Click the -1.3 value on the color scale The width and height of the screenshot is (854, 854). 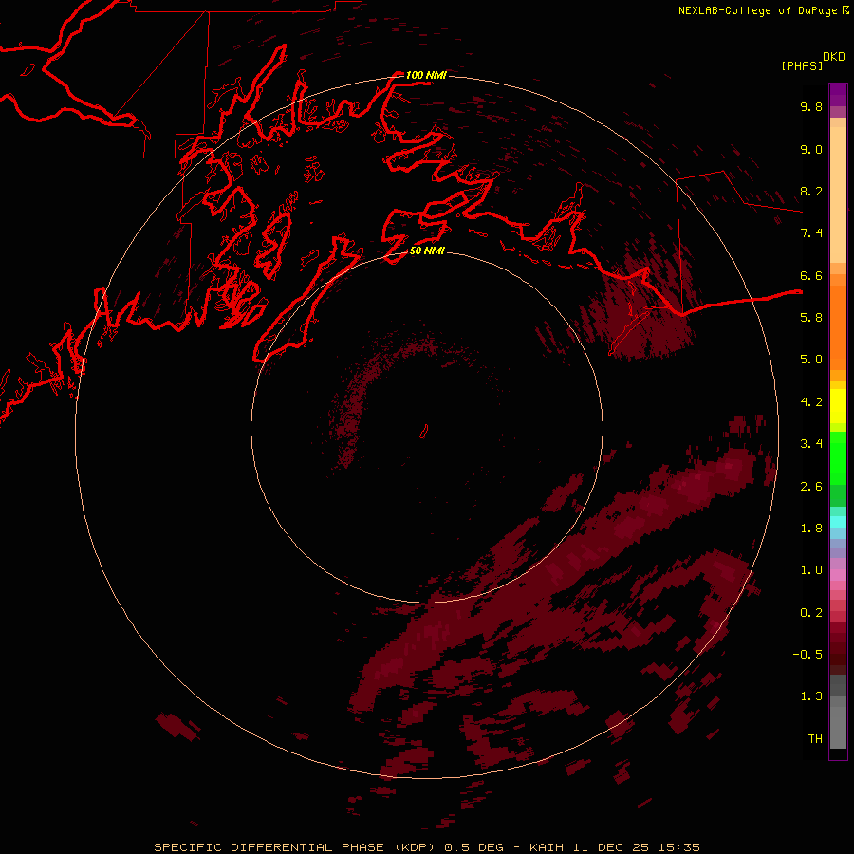pos(808,696)
